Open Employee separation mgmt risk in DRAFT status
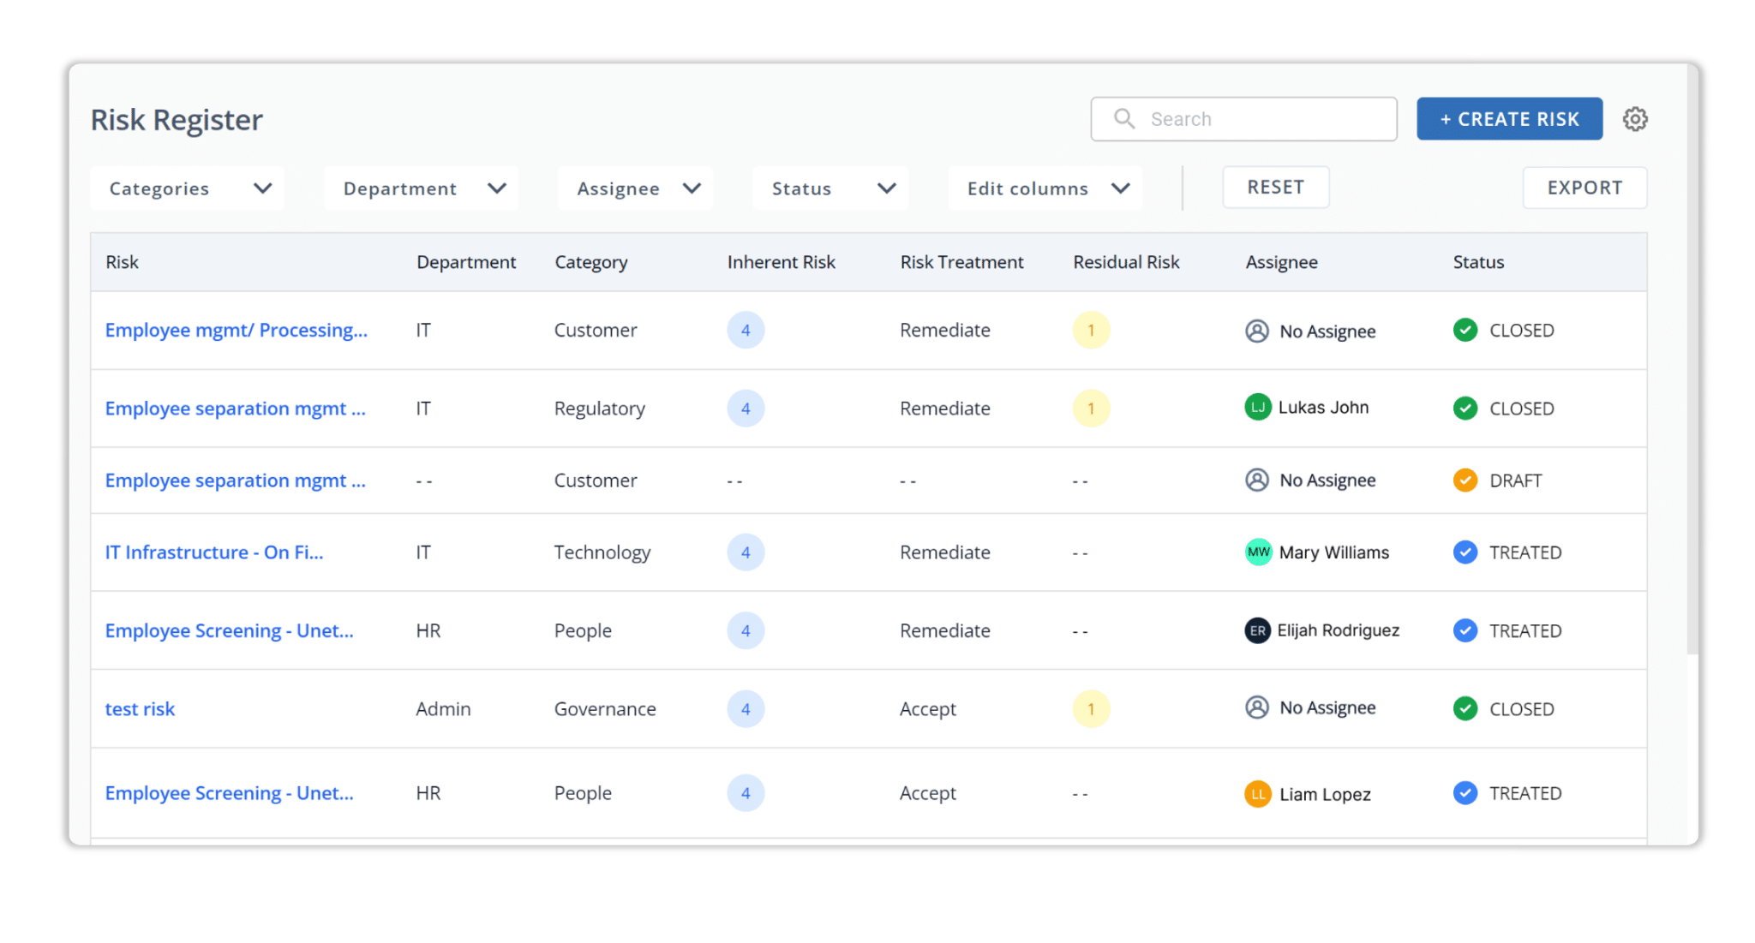 236,480
